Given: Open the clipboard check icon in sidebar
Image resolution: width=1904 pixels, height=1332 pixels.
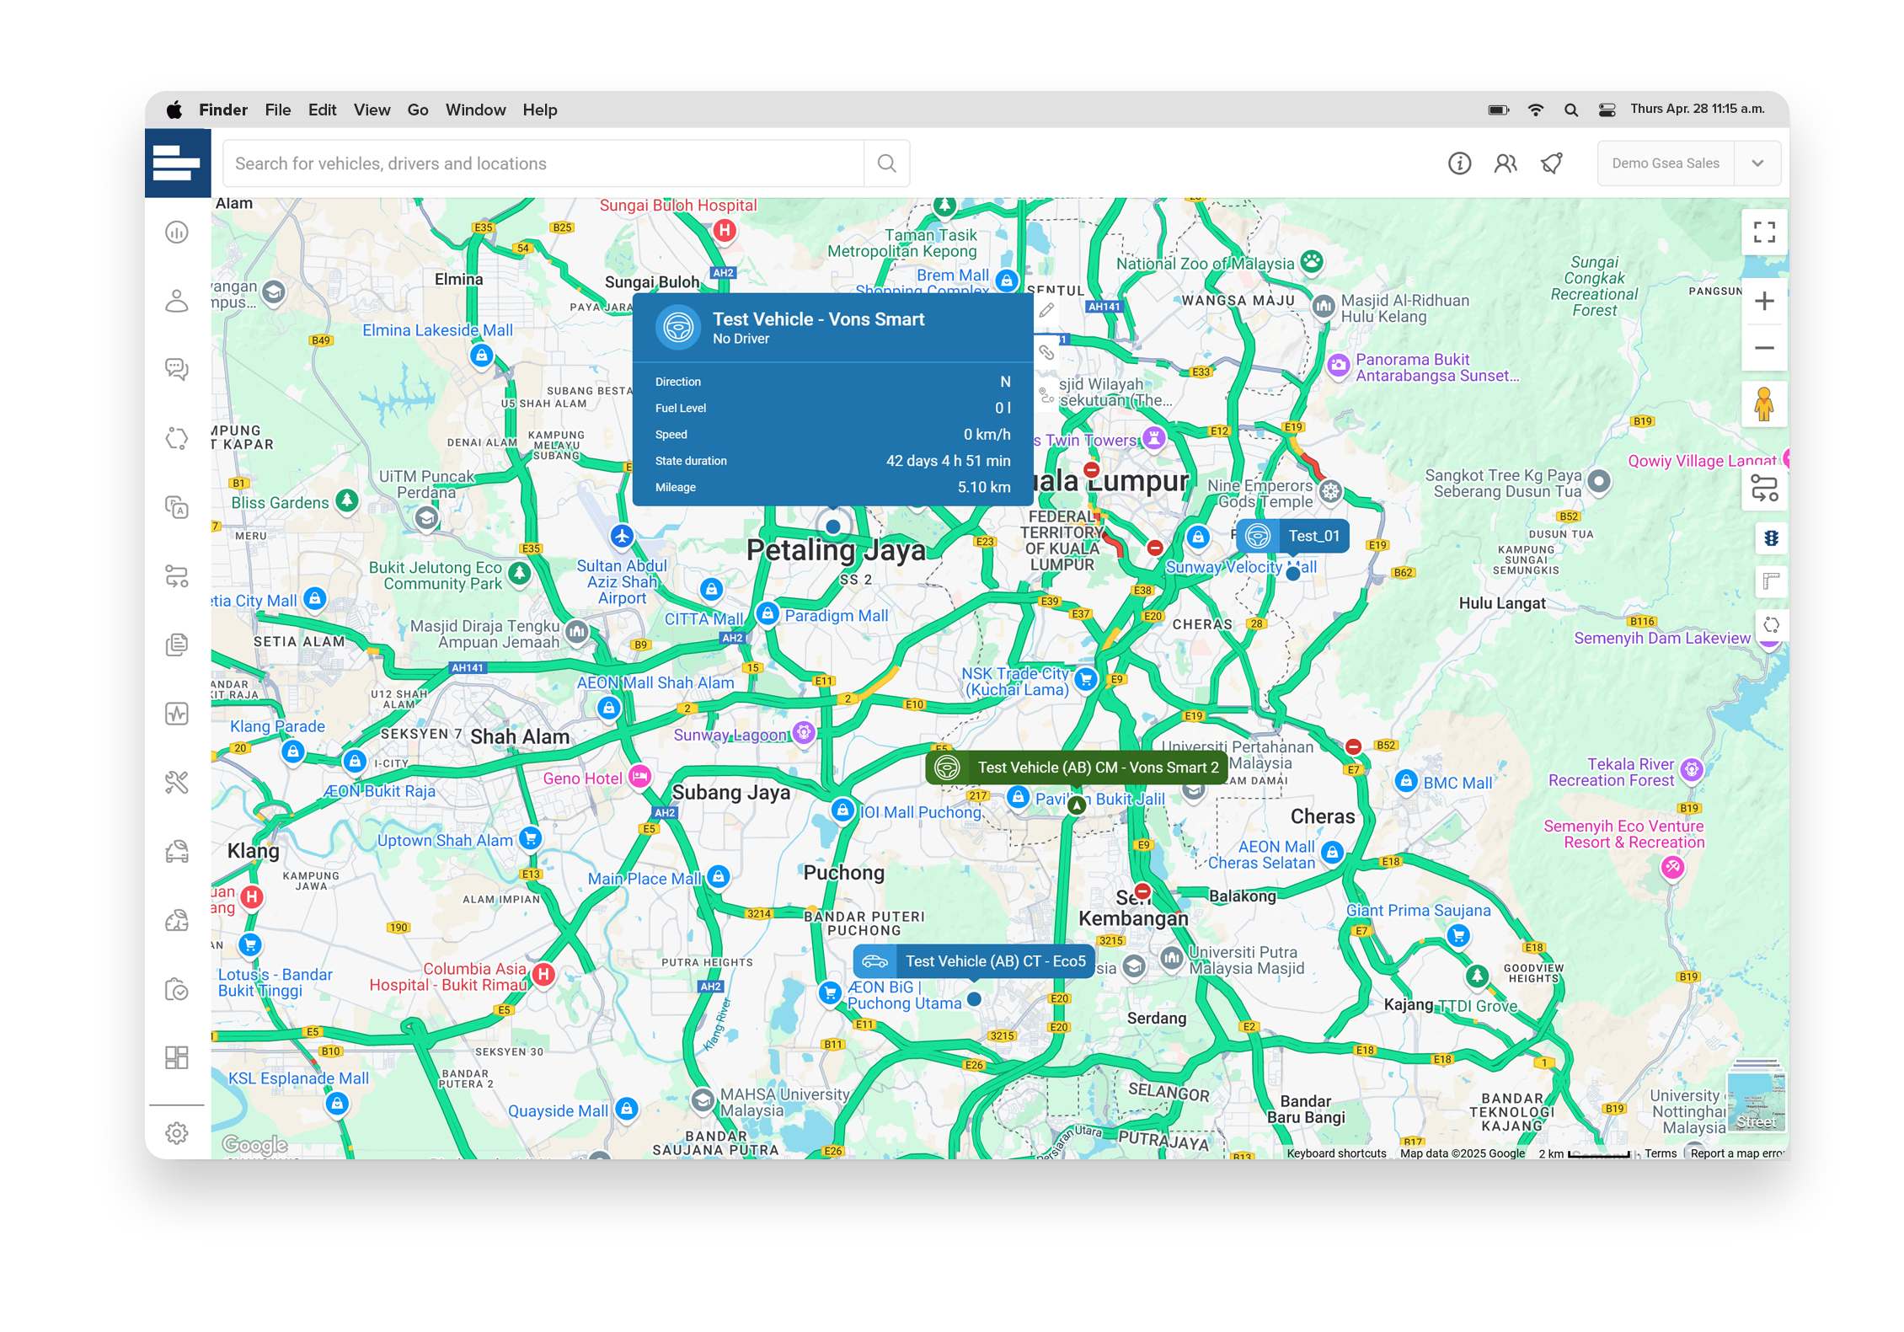Looking at the screenshot, I should pos(177,989).
